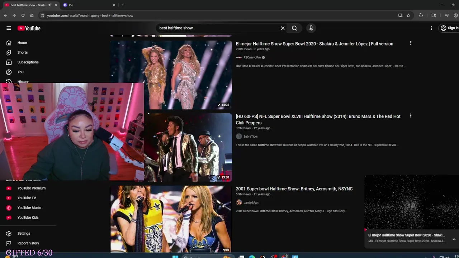Open title NFL Super Bowl XLVIII Halftime Show
Screen dimensions: 459x258
click(x=318, y=119)
